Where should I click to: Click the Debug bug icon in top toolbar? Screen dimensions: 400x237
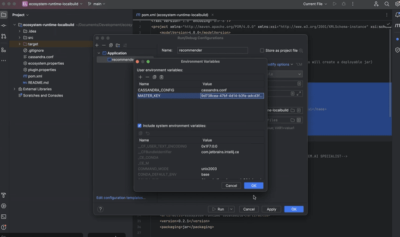pos(344,4)
